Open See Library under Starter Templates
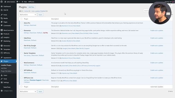 click(27, 55)
